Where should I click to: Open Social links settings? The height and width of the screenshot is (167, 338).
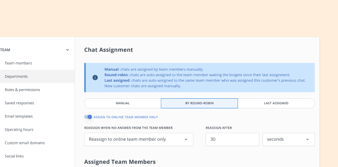14,156
